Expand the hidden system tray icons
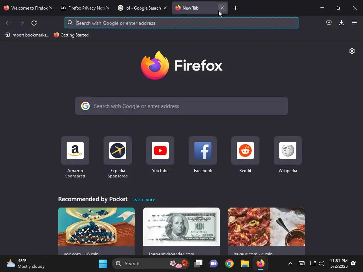Screen dimensions: 363x272 click(290, 263)
